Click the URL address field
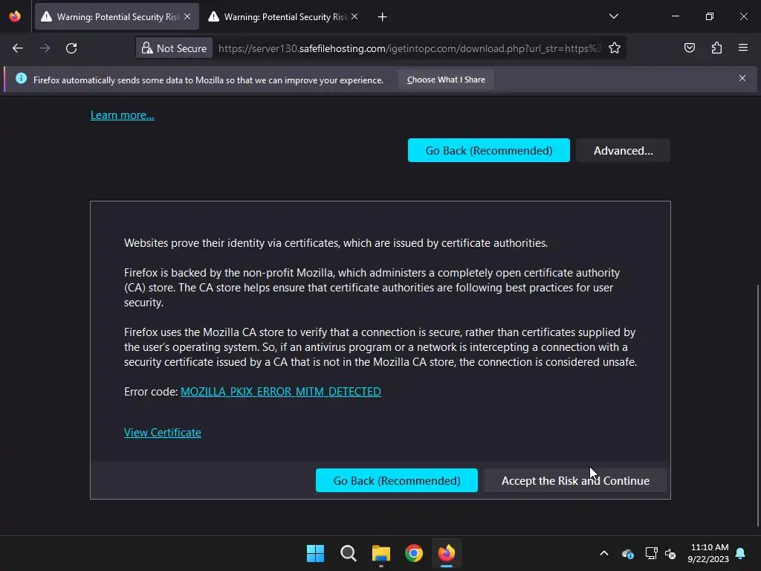Screen dimensions: 761x571 pyautogui.click(x=409, y=48)
